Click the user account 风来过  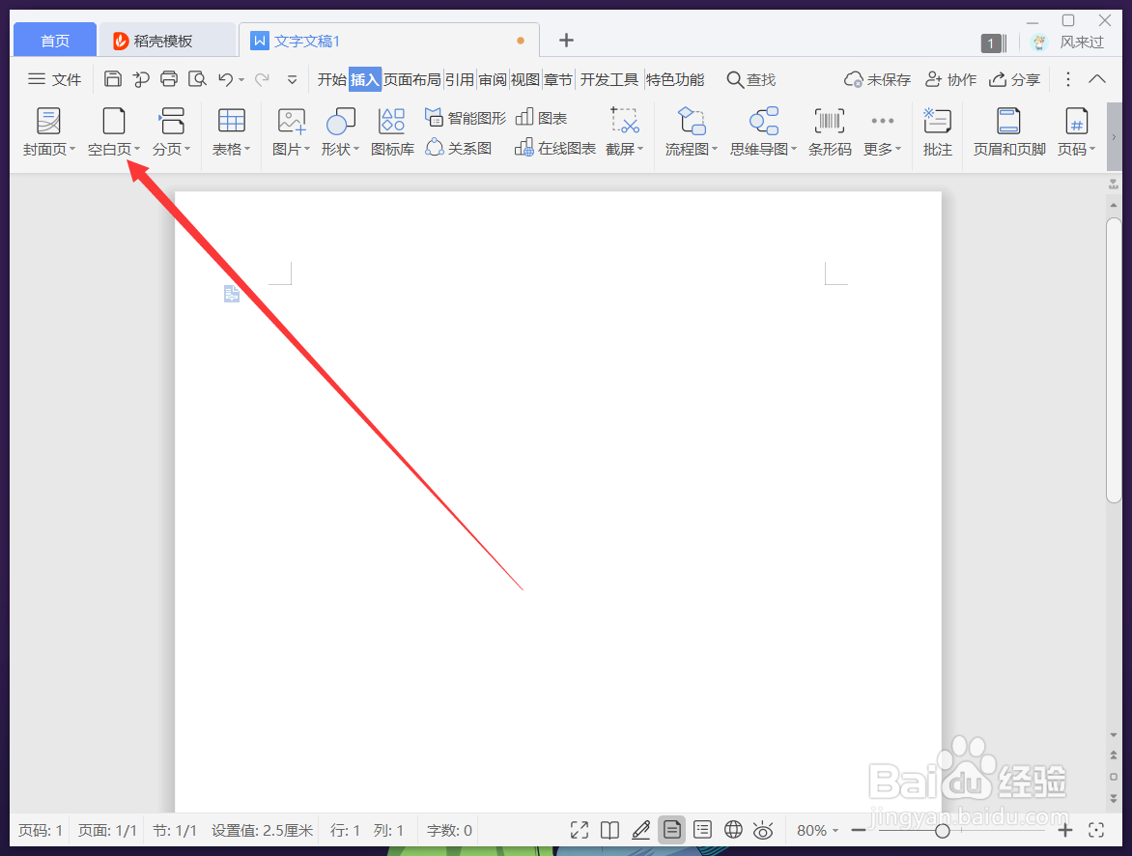1069,42
